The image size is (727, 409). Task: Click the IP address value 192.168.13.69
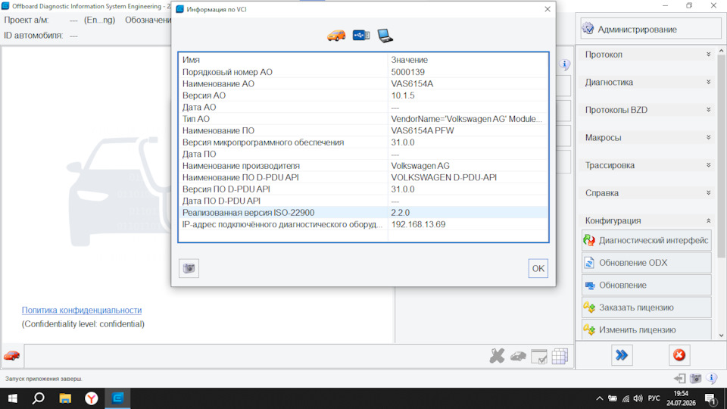click(418, 224)
